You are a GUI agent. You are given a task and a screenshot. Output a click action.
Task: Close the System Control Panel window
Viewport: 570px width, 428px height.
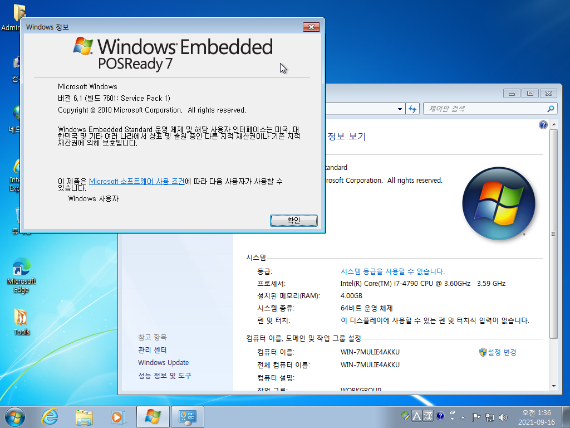tap(548, 94)
